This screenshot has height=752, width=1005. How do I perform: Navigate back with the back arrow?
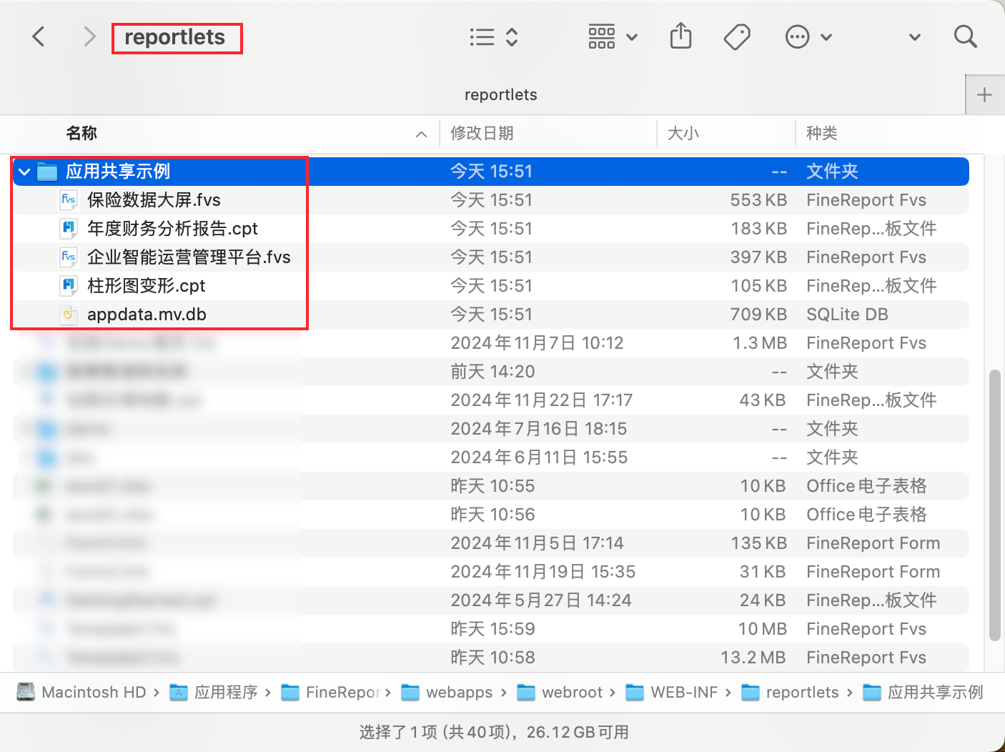(x=39, y=36)
